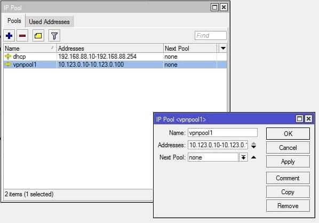
Task: Select the Next Pool field showing none
Action: pos(213,157)
